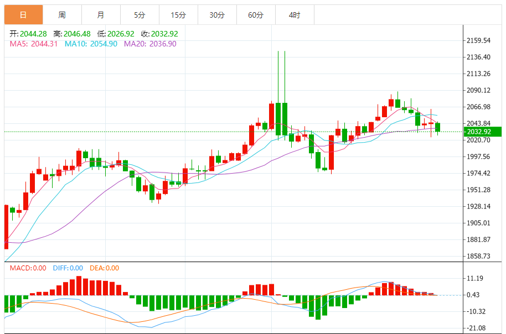Open the 5分 interval tab

click(x=140, y=15)
